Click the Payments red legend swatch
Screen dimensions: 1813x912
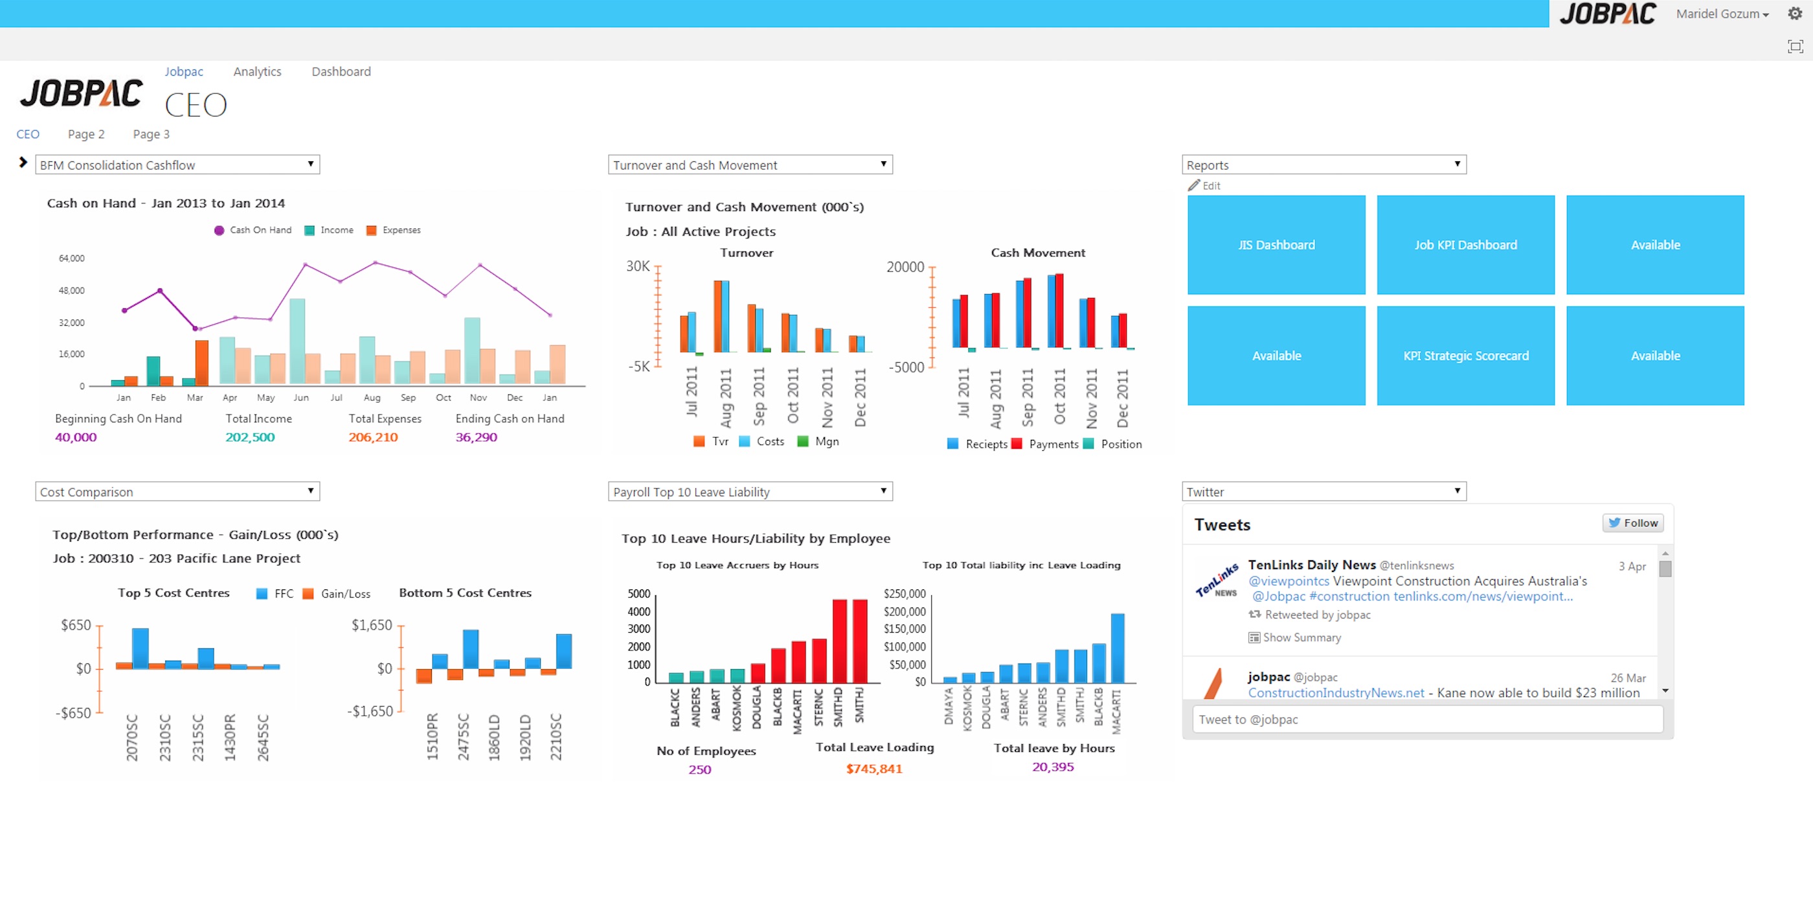point(1017,444)
